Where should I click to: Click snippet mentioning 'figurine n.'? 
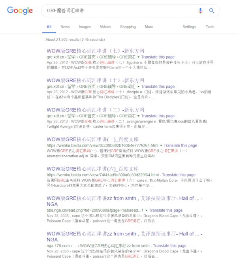click(130, 65)
